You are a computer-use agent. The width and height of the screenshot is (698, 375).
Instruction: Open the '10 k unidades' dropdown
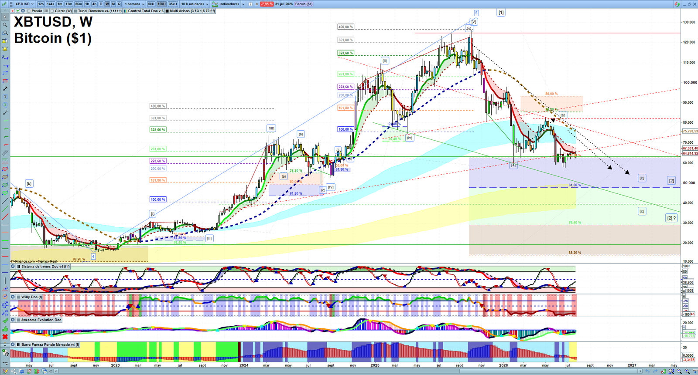click(x=195, y=4)
